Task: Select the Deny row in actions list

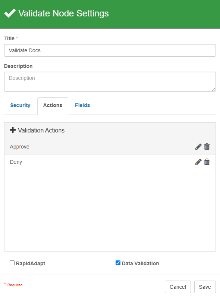Action: coord(110,162)
